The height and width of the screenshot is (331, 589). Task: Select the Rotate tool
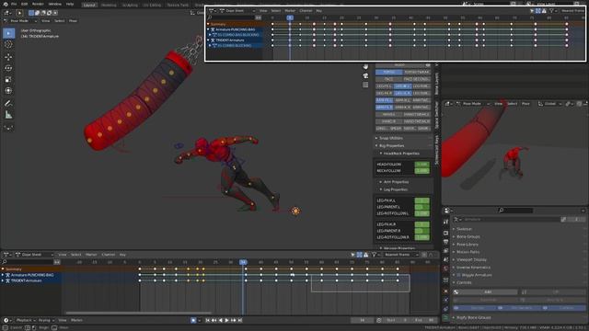[x=8, y=68]
